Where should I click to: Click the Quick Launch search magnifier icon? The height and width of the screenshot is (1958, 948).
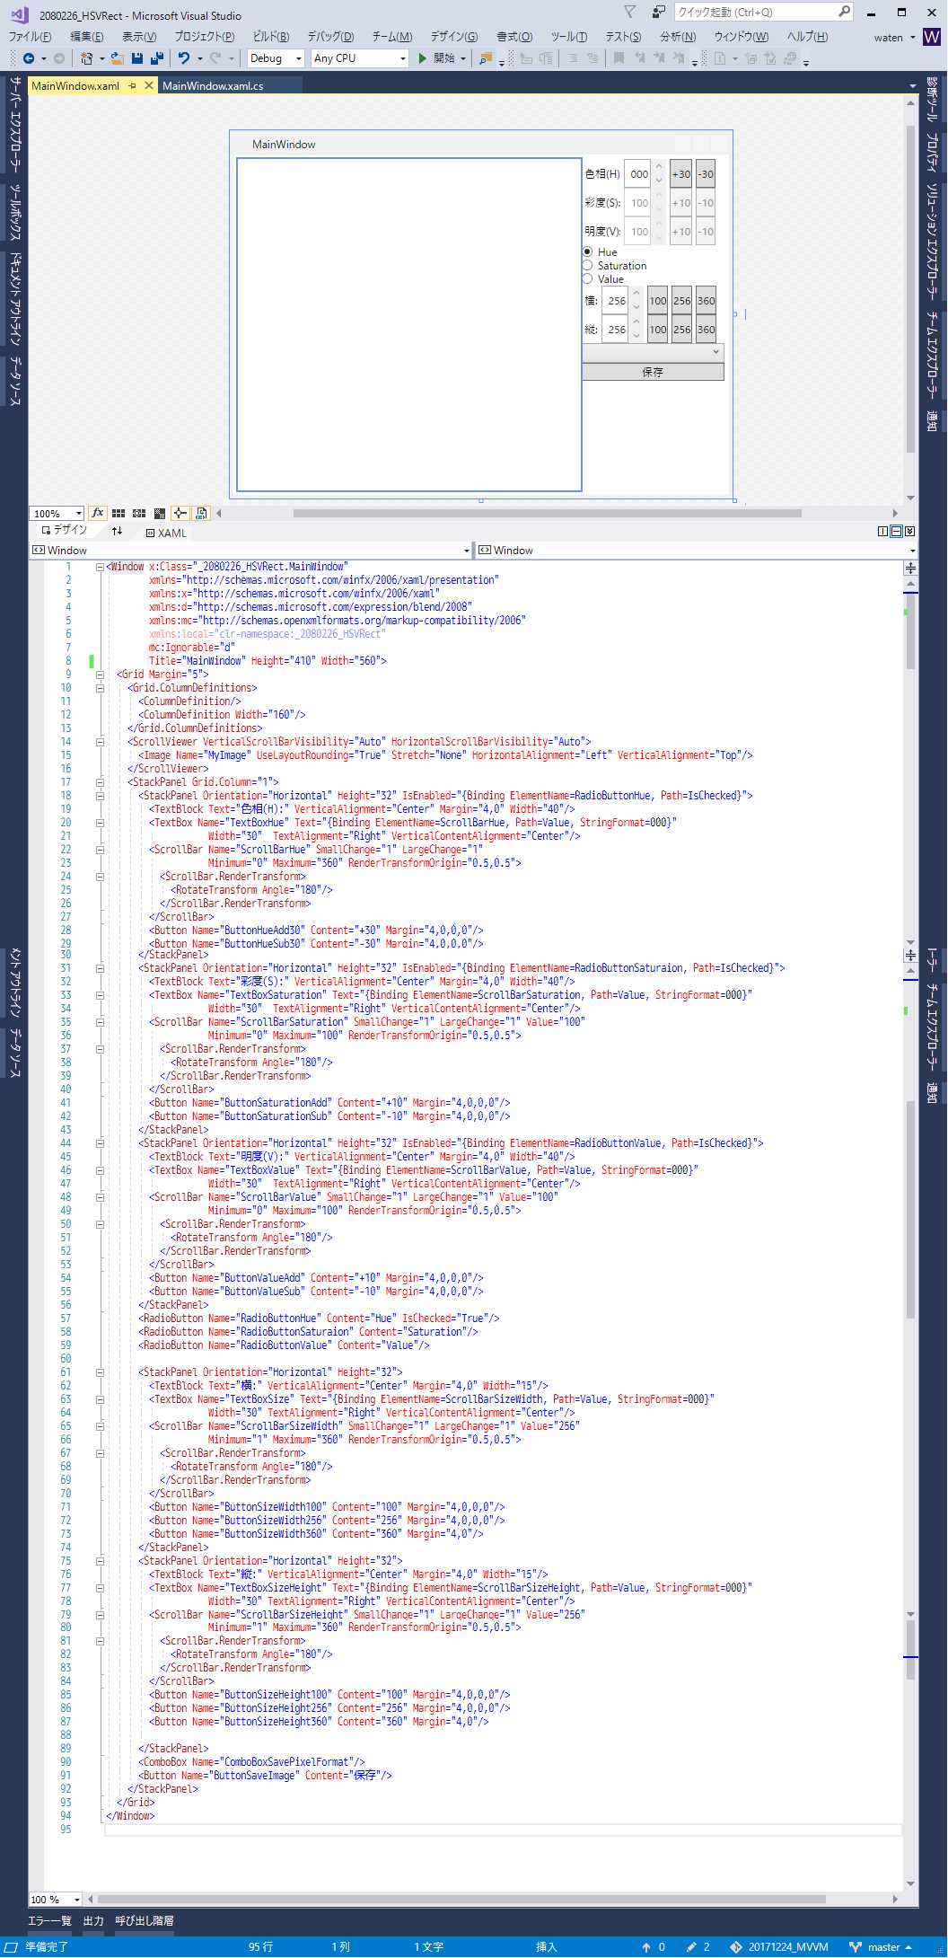845,12
